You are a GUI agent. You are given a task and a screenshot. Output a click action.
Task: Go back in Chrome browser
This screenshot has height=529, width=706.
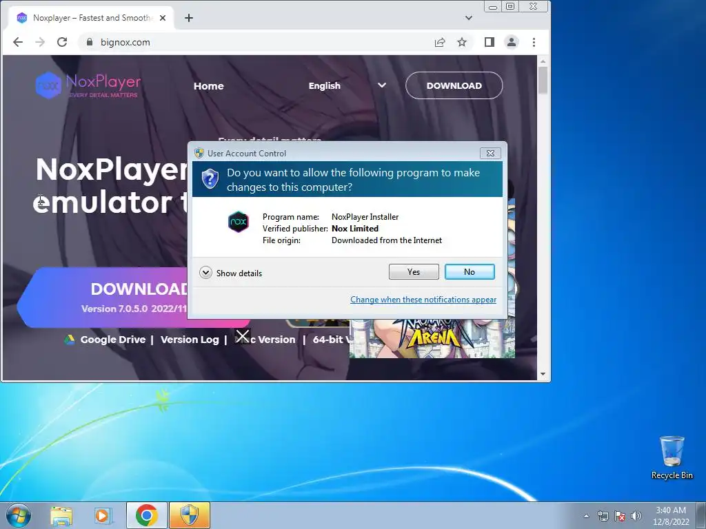tap(18, 42)
